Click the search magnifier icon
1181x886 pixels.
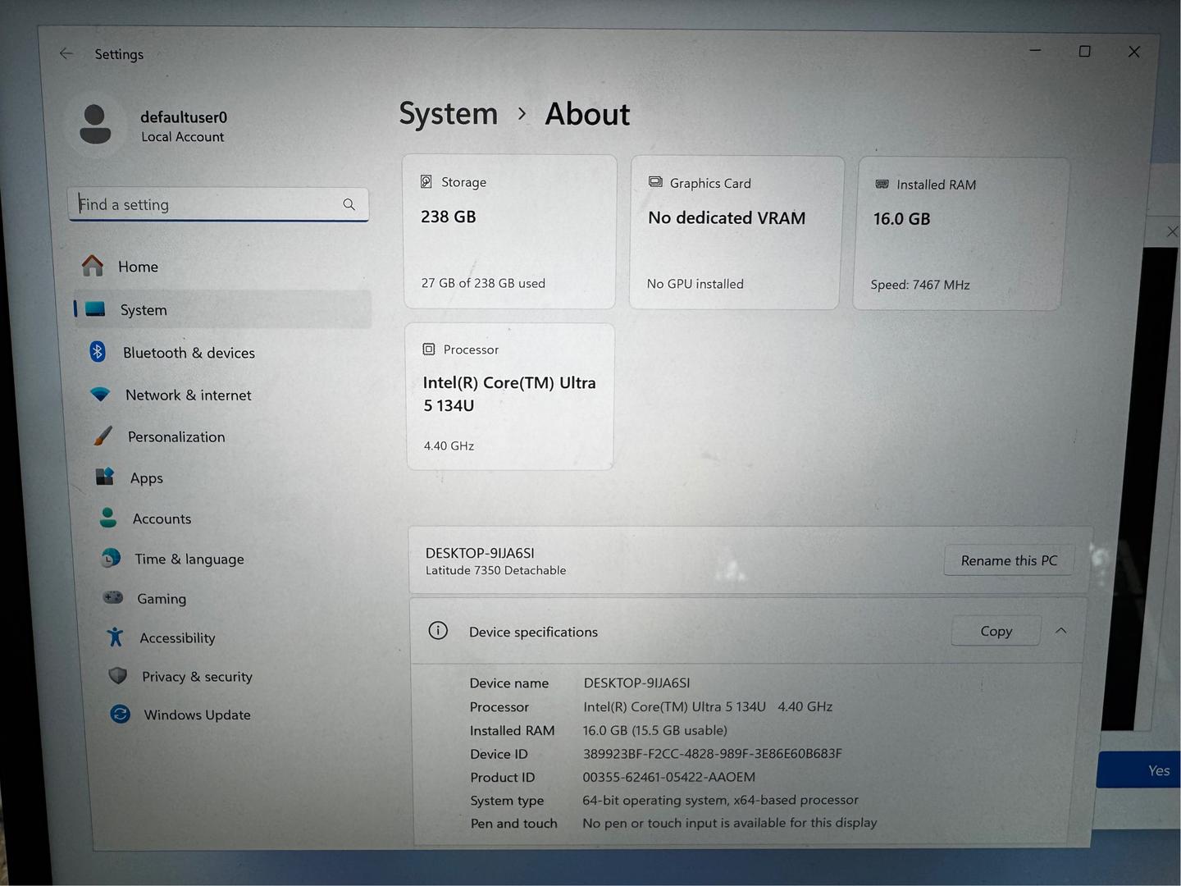tap(349, 204)
